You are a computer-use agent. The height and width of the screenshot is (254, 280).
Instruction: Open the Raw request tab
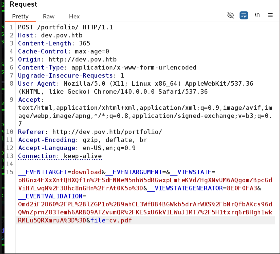click(x=48, y=16)
